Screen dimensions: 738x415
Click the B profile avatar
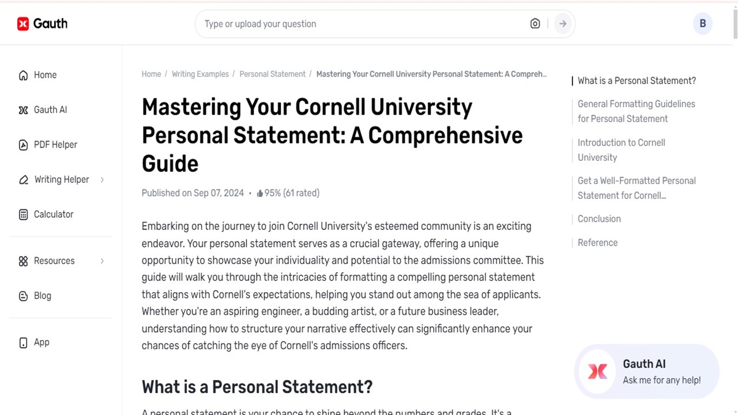coord(703,24)
